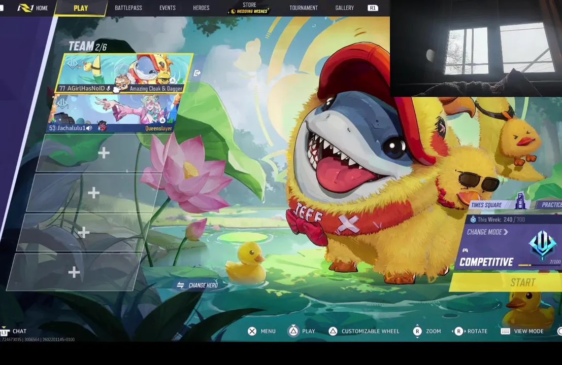
Task: Open the HEROES tab
Action: (201, 8)
